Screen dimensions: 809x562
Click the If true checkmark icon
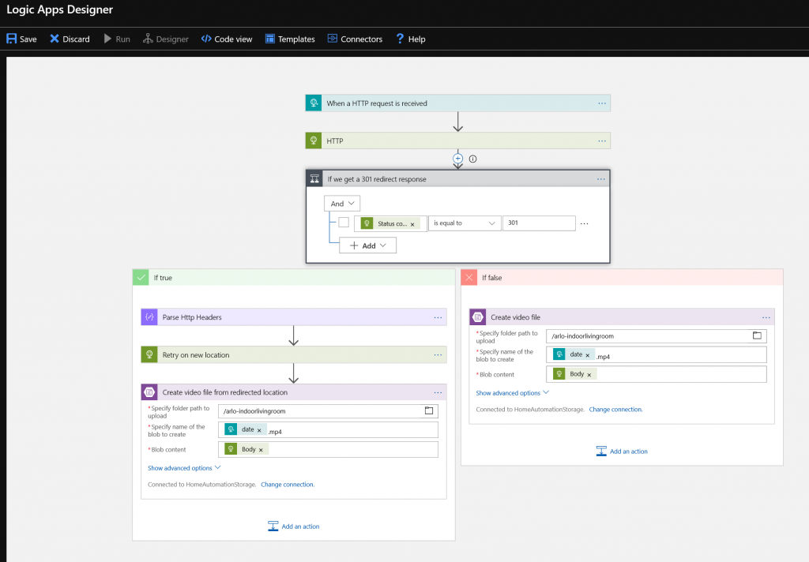[x=141, y=277]
